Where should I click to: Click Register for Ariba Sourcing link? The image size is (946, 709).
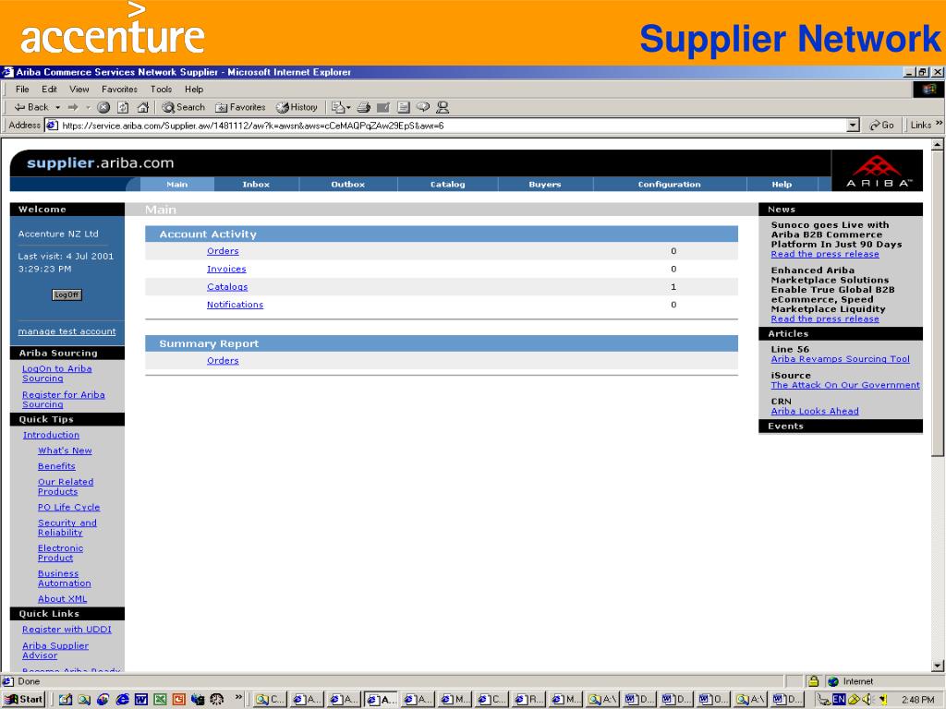click(64, 400)
